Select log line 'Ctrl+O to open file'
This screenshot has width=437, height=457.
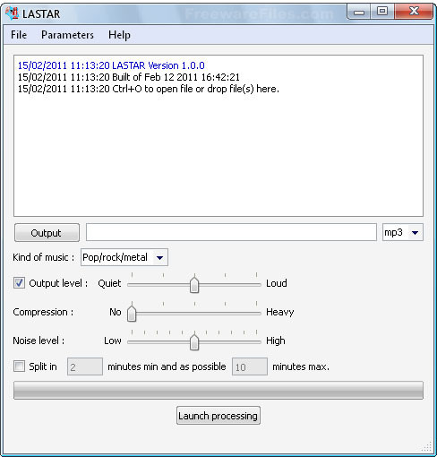(x=149, y=89)
